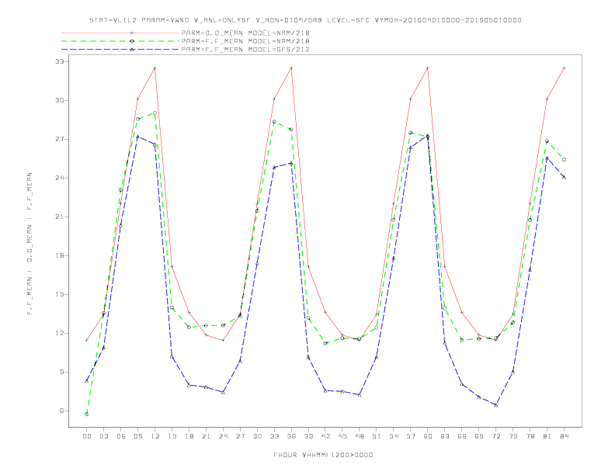Select legend entry PARM=F.F_MEAN MODEL=NAM/218
Viewport: 615px width, 475px height.
245,41
